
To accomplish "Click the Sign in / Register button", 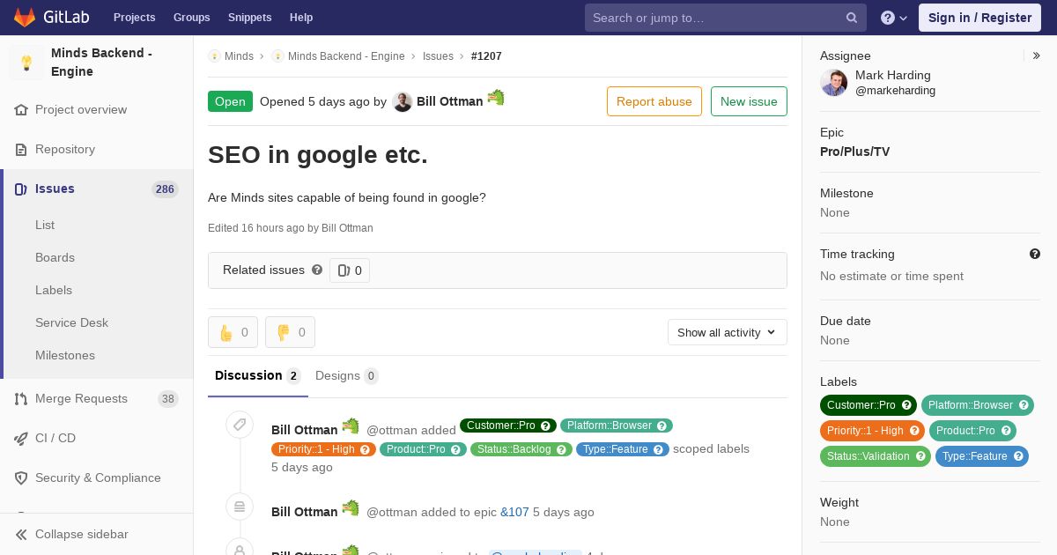I will [x=979, y=18].
